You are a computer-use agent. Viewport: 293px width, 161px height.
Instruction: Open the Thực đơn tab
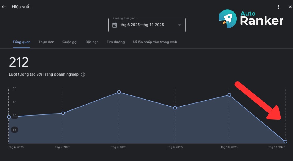(x=46, y=42)
